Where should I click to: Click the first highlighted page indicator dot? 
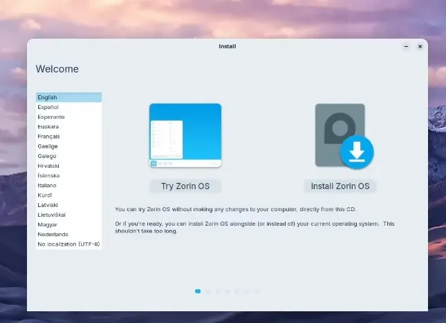click(198, 291)
